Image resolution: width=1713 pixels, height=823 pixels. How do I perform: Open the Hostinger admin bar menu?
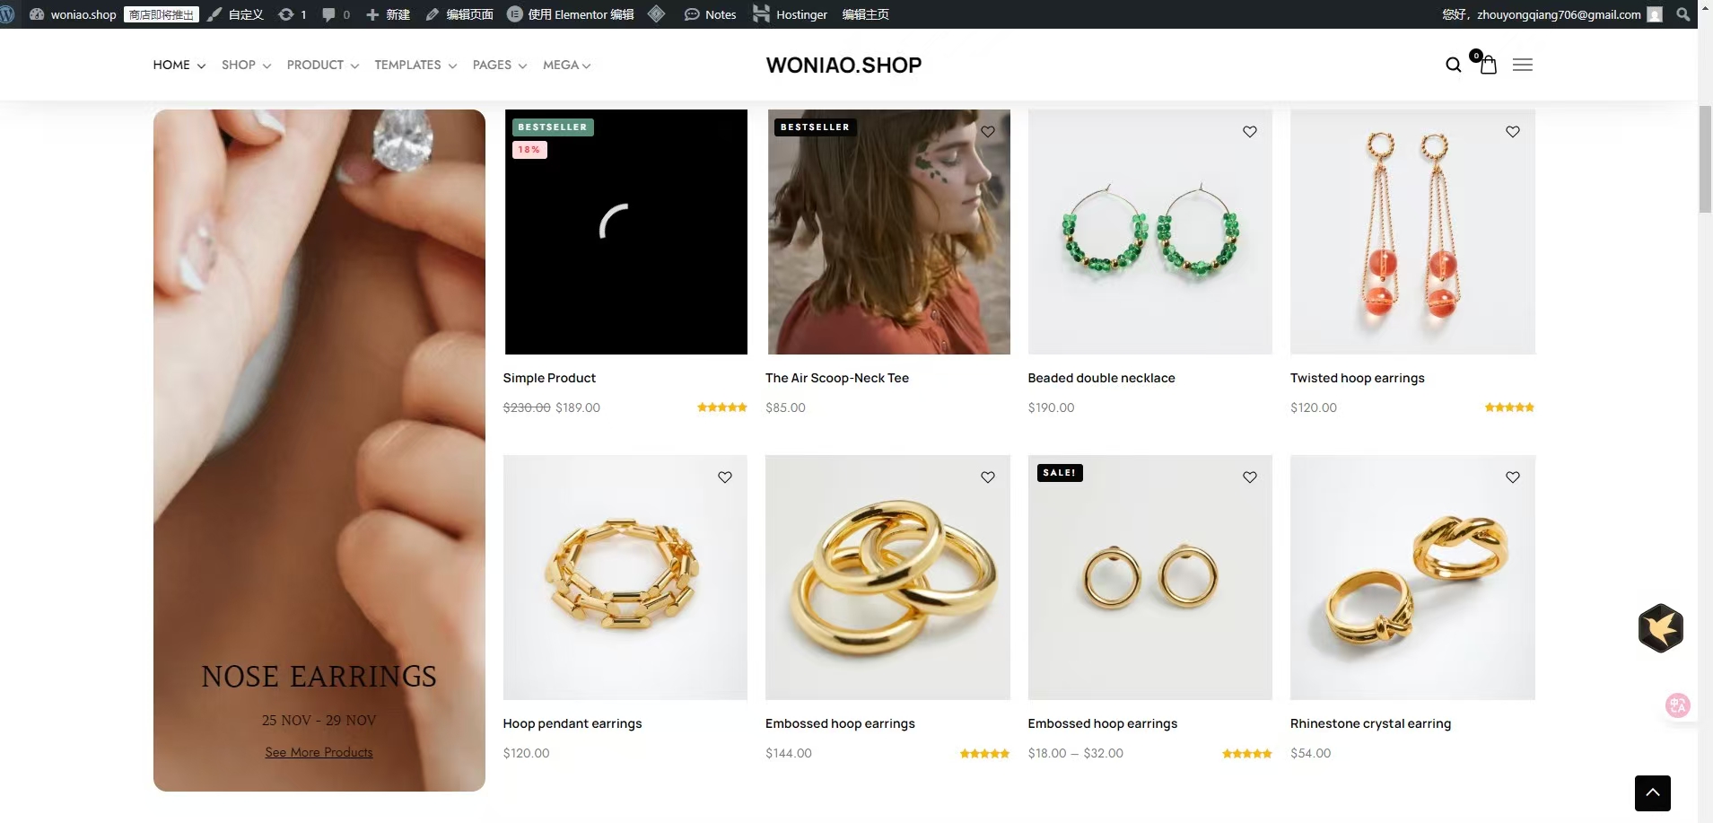pyautogui.click(x=790, y=14)
